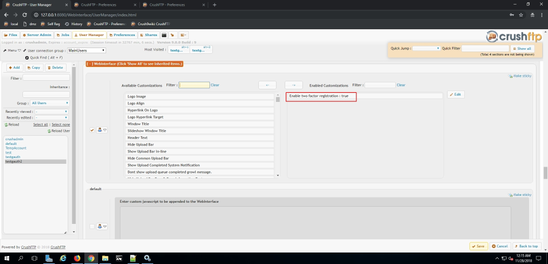Click Available Customizations Filter field
Image resolution: width=548 pixels, height=264 pixels.
tap(194, 85)
